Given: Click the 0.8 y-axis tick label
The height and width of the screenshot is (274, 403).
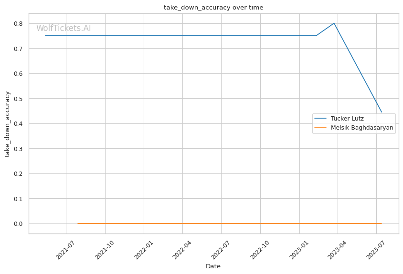Looking at the screenshot, I should (18, 23).
